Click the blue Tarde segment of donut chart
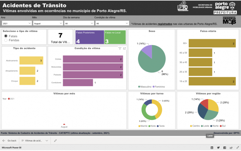Viewport: 241px width, 151px height. (148, 102)
